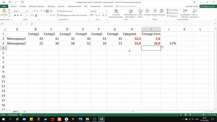
Task: Open Cell Styles gallery
Action: (140, 13)
